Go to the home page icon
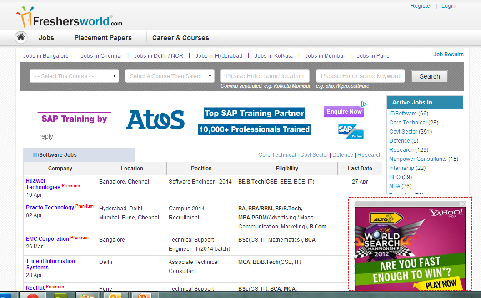The height and width of the screenshot is (298, 481). point(21,37)
